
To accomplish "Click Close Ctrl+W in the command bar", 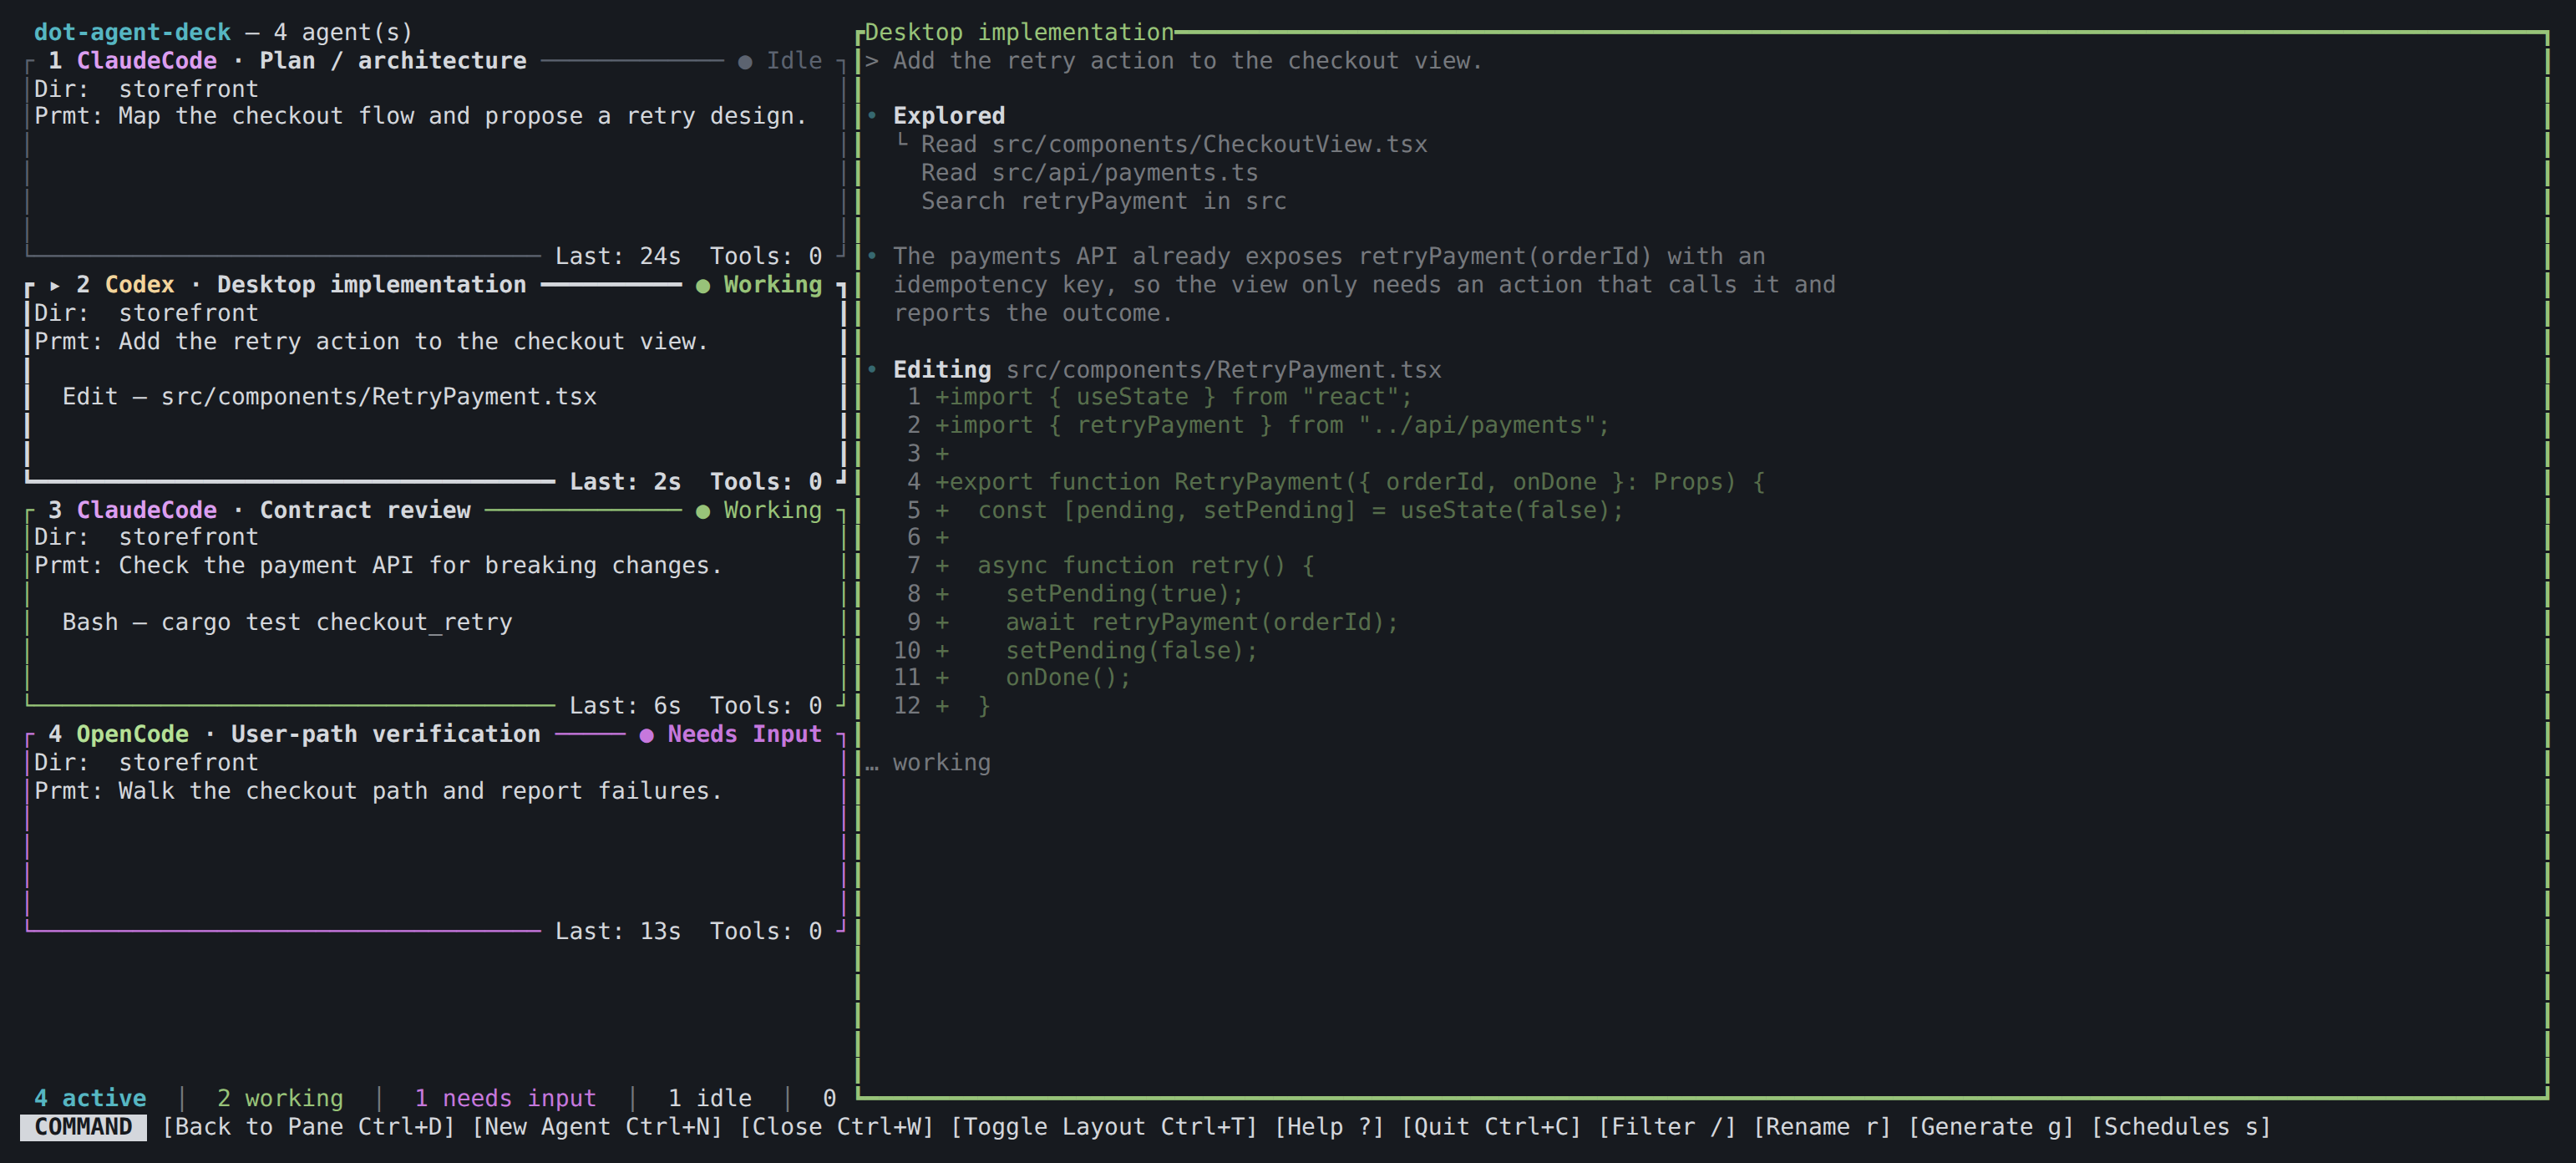I will (x=836, y=1127).
